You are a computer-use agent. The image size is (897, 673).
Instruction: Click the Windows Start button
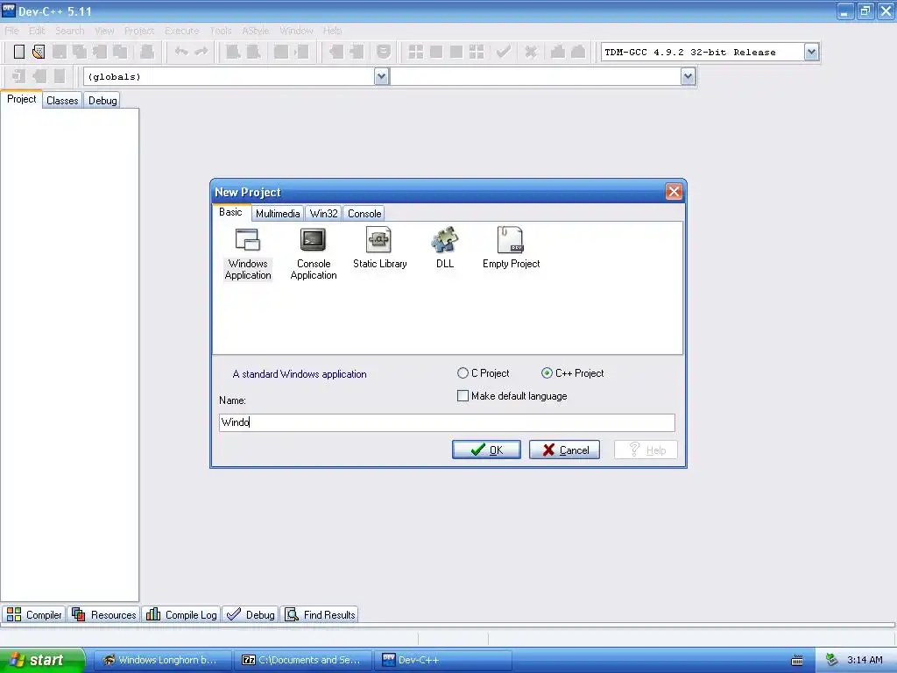point(42,660)
